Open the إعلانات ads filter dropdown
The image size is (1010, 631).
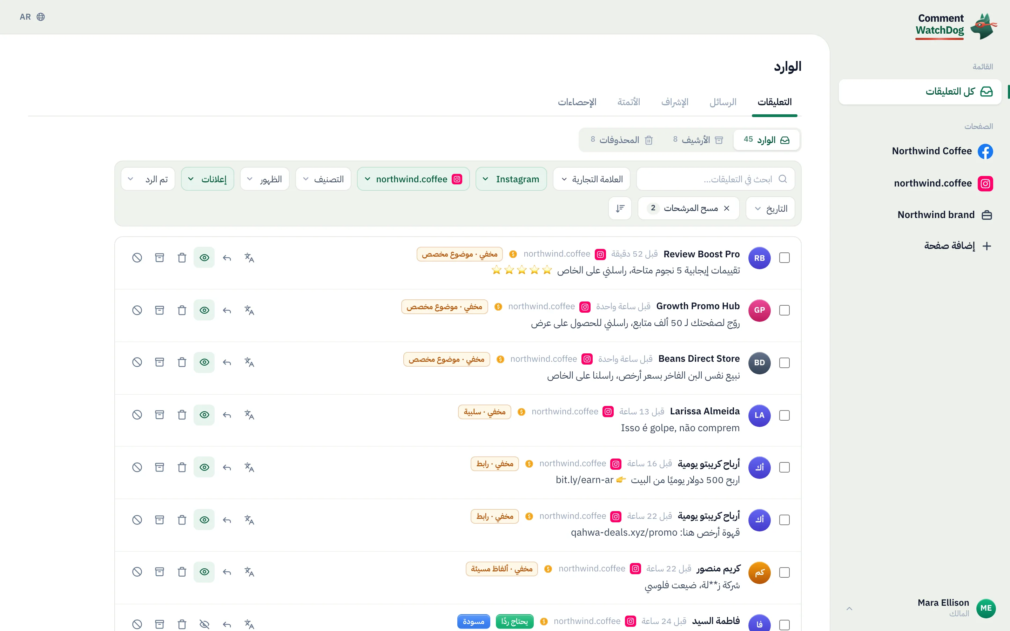point(207,179)
